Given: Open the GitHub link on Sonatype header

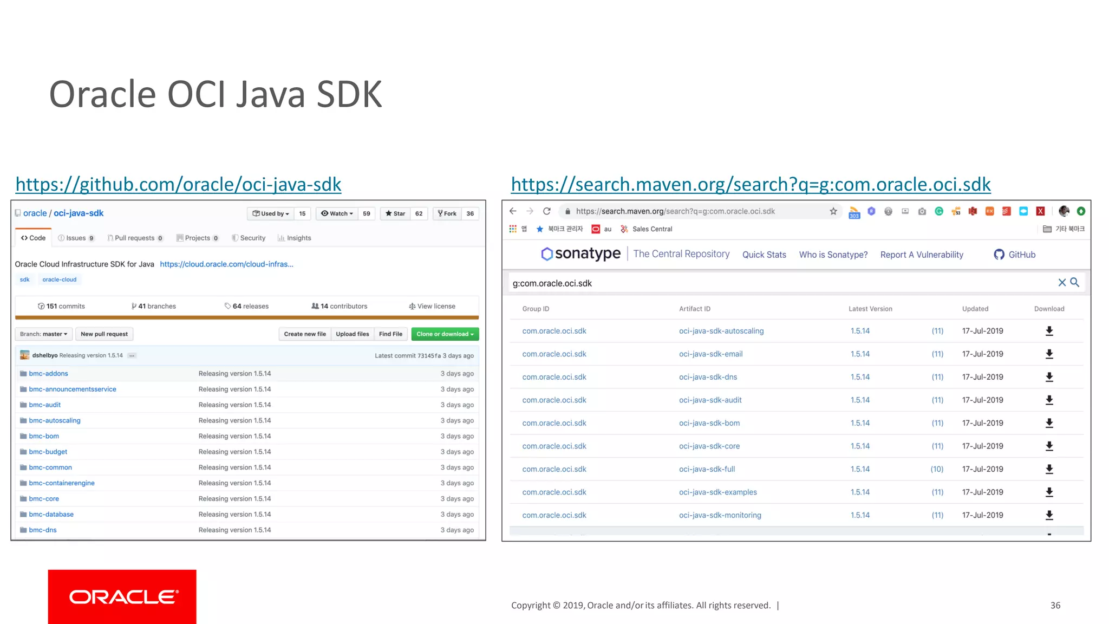Looking at the screenshot, I should pos(1015,255).
